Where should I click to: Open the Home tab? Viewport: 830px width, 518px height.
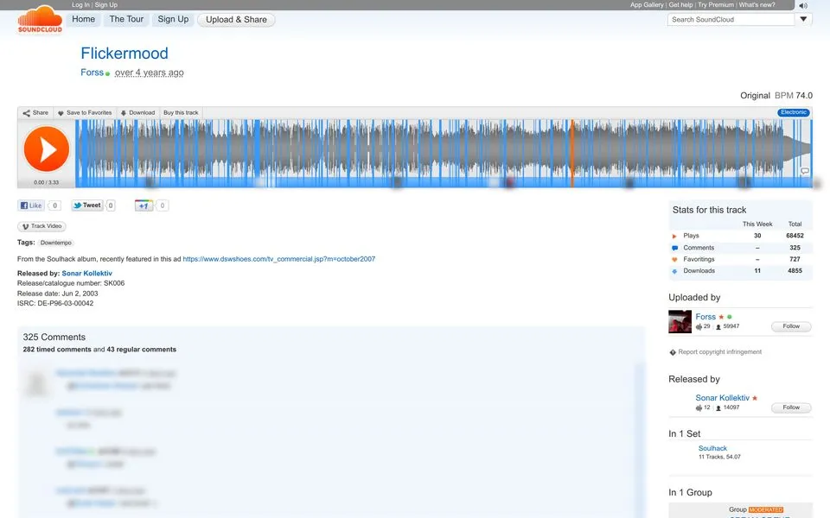point(84,20)
